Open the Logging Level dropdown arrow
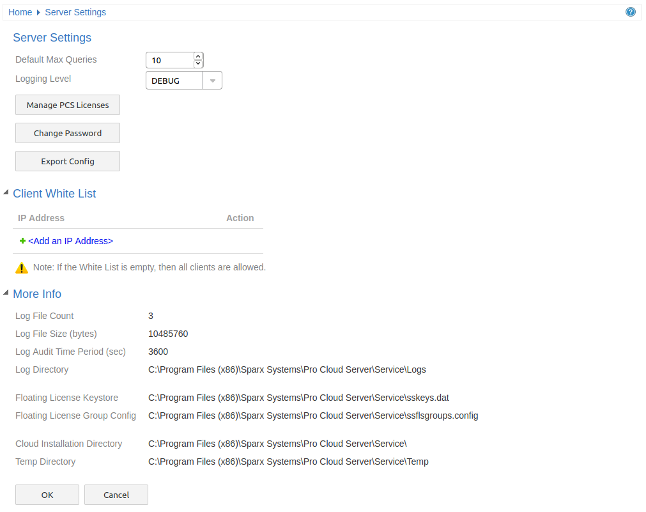This screenshot has height=512, width=646. tap(213, 81)
